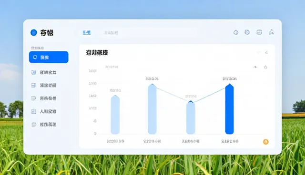This screenshot has width=305, height=175.
Task: Click the data point marker atop the shortest bar
Action: coord(191,101)
